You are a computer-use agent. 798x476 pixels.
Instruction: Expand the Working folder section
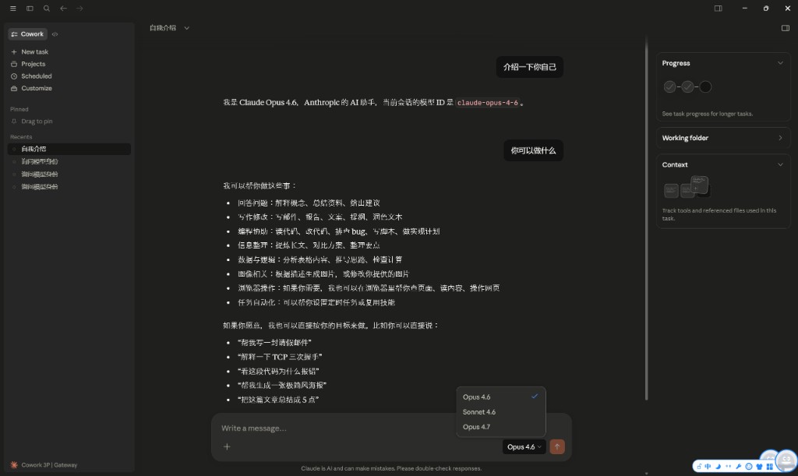(x=723, y=138)
